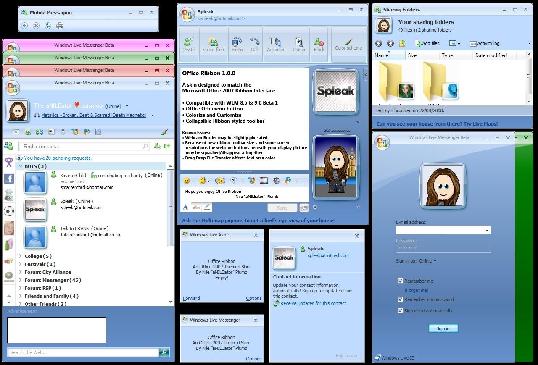Click the Search the Web field
Image resolution: width=538 pixels, height=365 pixels.
point(83,352)
